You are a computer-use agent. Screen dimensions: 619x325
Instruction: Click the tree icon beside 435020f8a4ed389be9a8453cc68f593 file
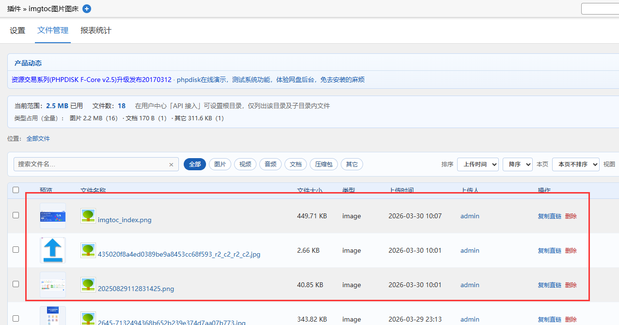click(x=88, y=250)
